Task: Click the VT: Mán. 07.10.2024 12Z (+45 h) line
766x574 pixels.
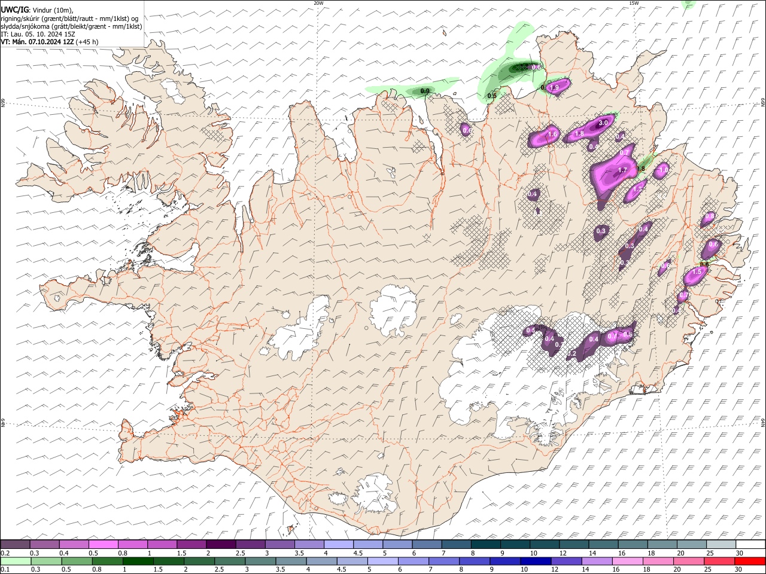Action: click(50, 42)
